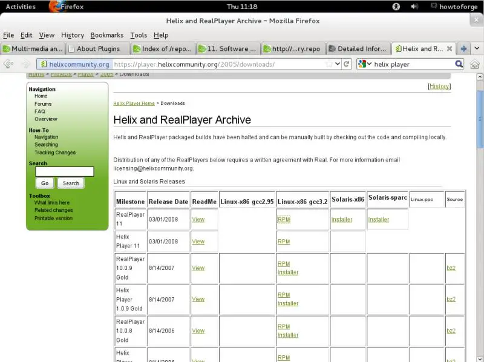The width and height of the screenshot is (484, 362).
Task: Open View ReadMe for Helix Player 1.0.9 Gold
Action: point(198,299)
